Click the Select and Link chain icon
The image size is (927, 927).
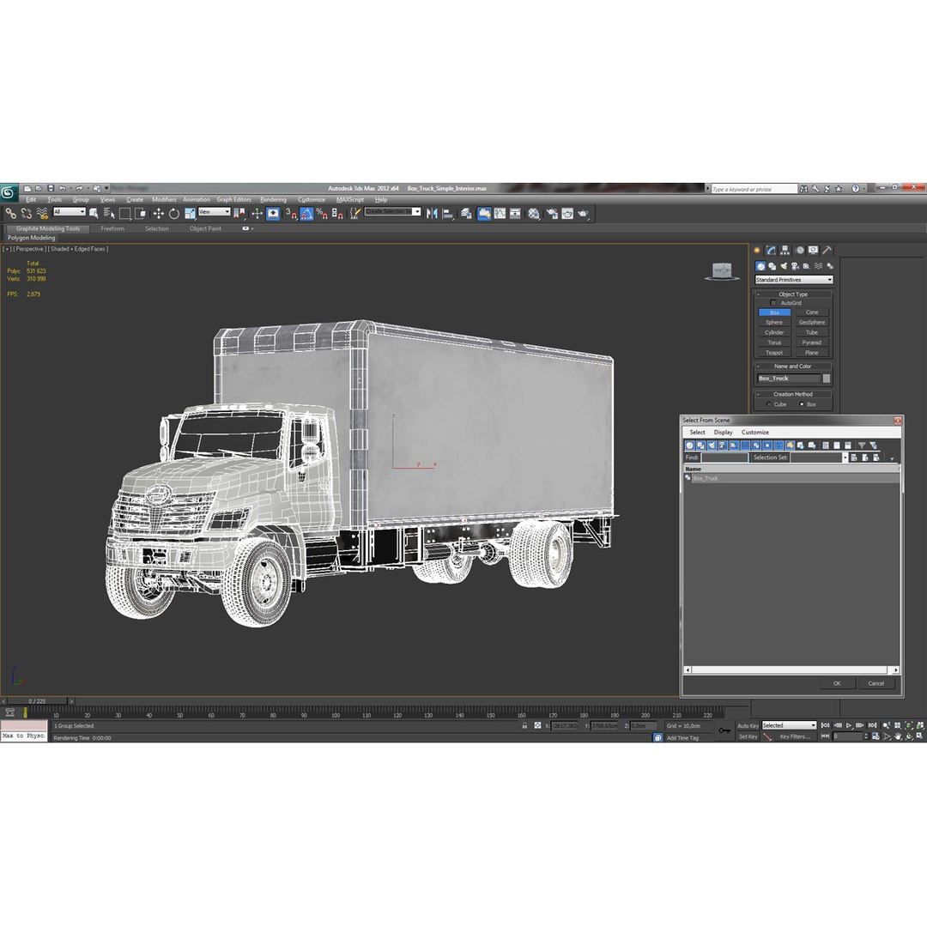[x=10, y=214]
